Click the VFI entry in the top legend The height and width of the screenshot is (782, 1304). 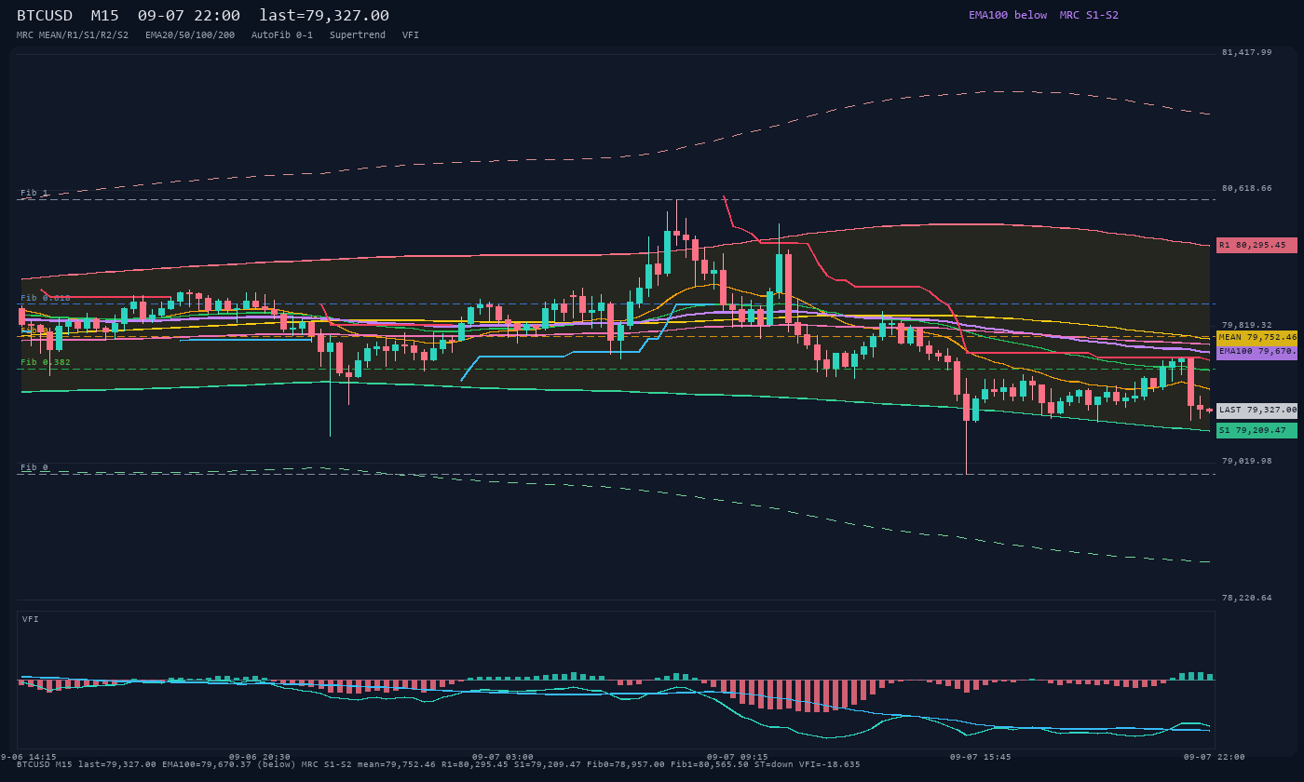411,34
